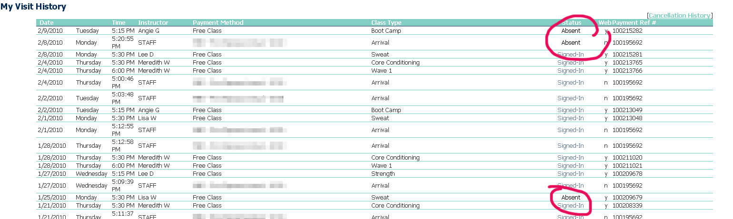Select the Instructor column header
This screenshot has width=733, height=219.
point(153,23)
